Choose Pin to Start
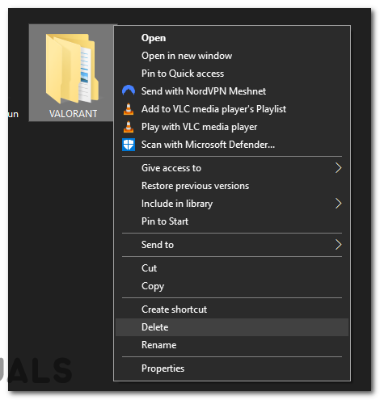 (x=232, y=221)
